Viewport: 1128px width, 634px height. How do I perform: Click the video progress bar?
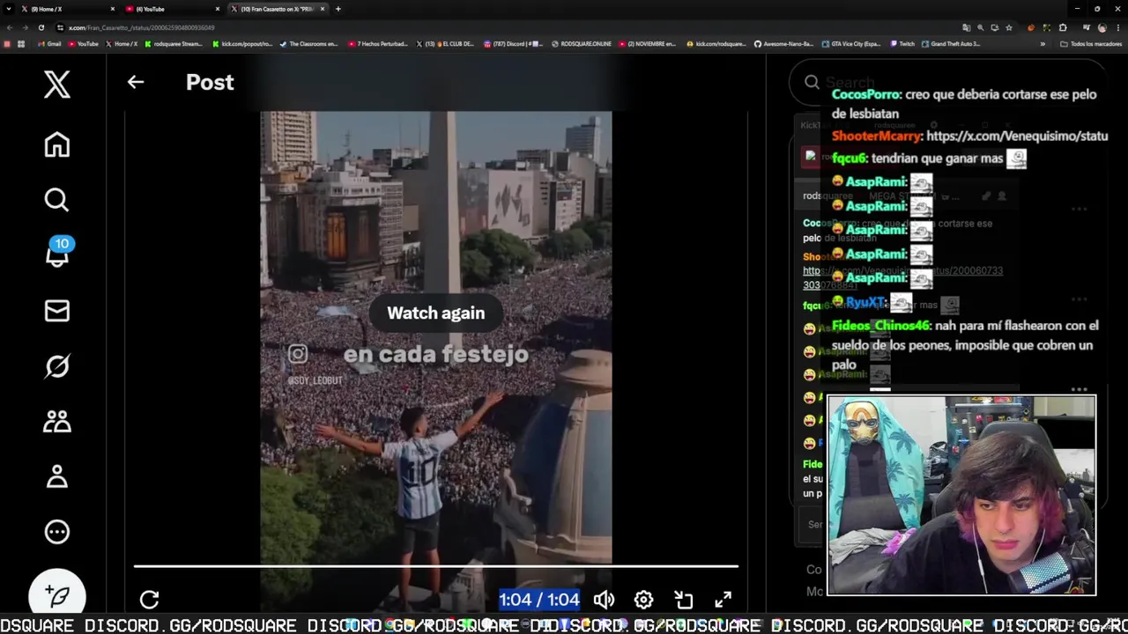[435, 566]
